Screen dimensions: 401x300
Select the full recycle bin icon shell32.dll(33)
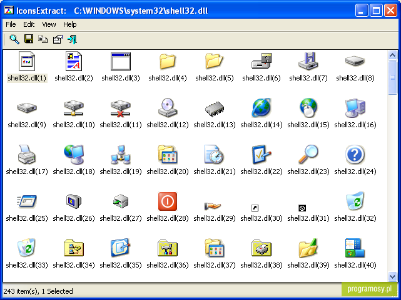pos(27,247)
